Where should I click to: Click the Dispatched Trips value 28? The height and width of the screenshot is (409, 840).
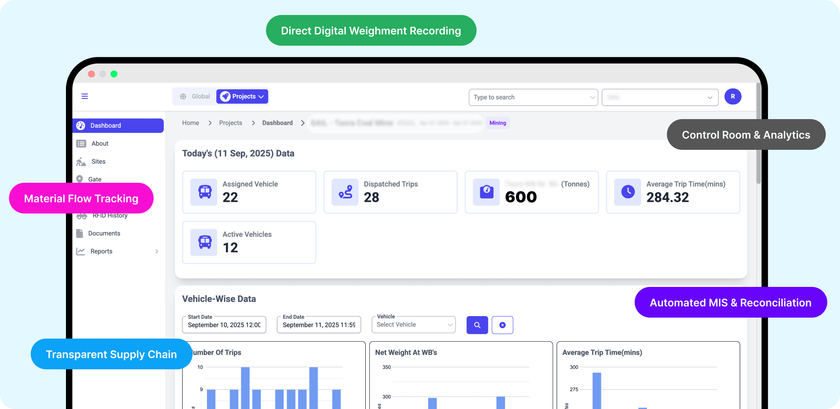[x=371, y=197]
